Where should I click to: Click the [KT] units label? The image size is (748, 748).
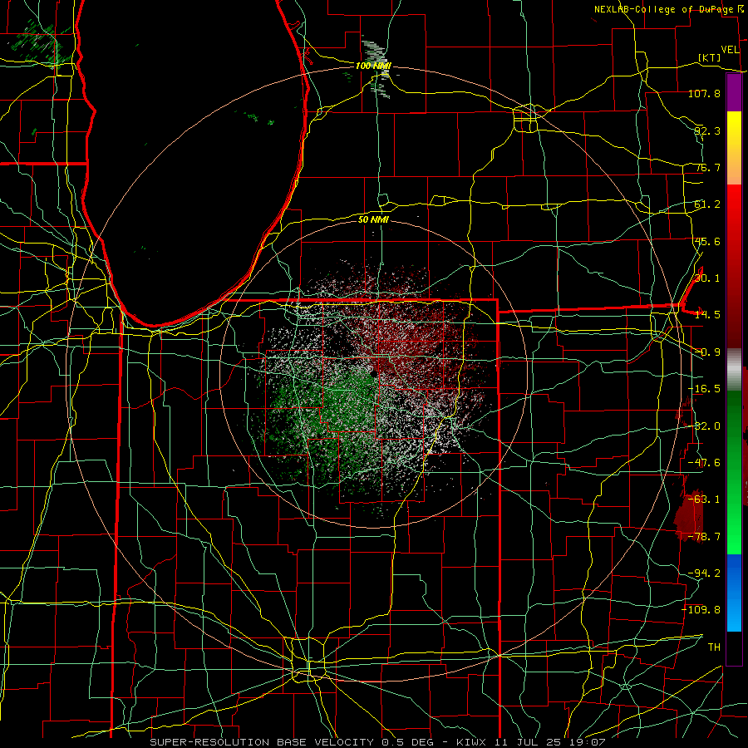click(710, 57)
